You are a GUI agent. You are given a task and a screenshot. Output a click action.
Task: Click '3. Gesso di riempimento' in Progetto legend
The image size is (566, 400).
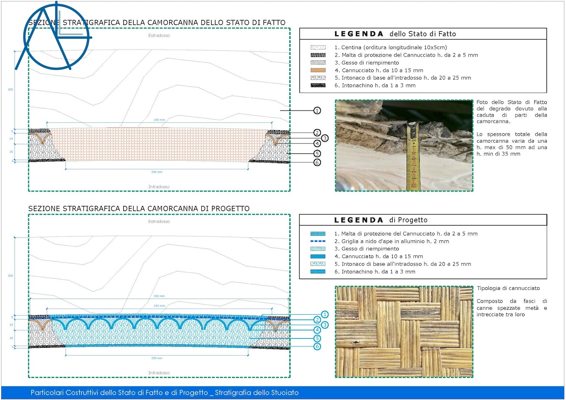367,249
